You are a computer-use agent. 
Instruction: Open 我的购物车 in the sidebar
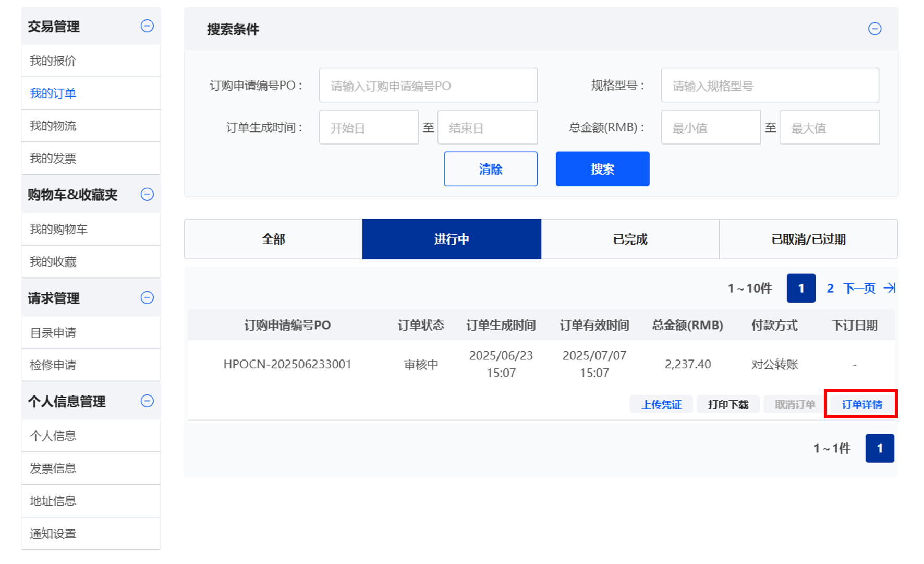pyautogui.click(x=58, y=229)
